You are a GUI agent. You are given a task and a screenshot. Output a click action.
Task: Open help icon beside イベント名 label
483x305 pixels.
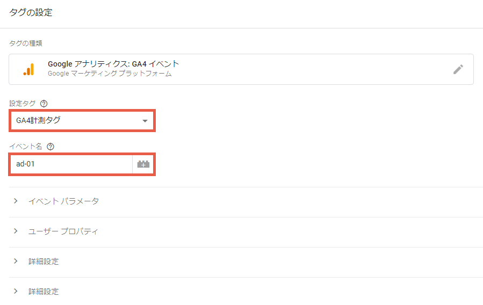click(x=51, y=147)
